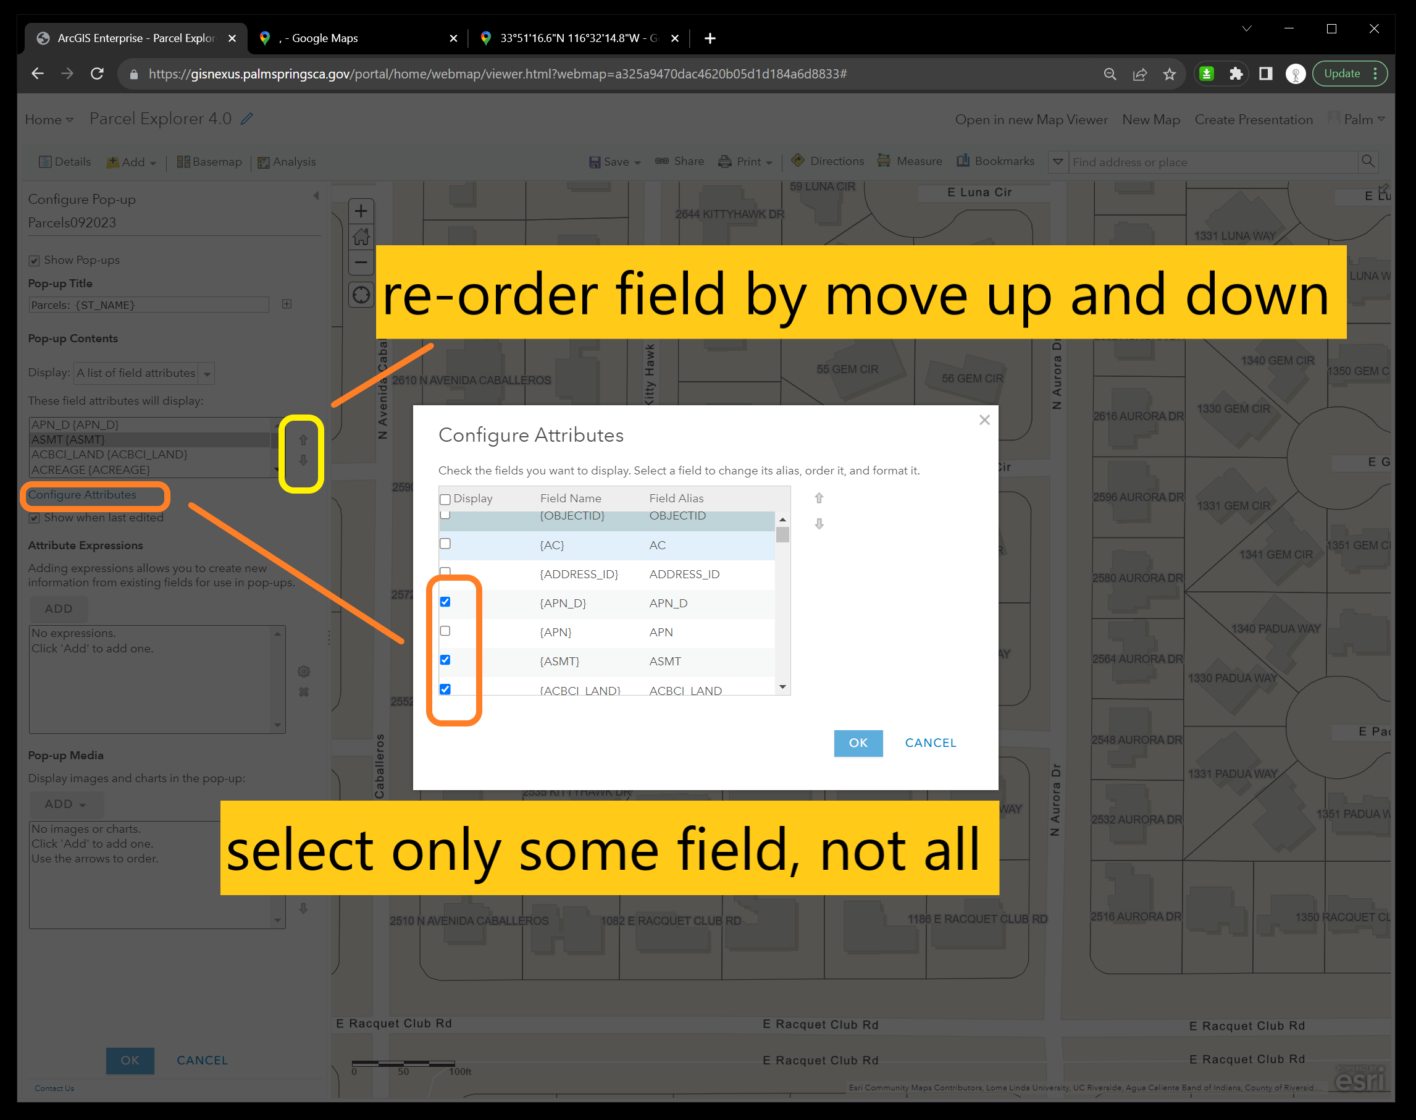Screen dimensions: 1416x1120
Task: Click the search magnifier button
Action: coord(1368,161)
